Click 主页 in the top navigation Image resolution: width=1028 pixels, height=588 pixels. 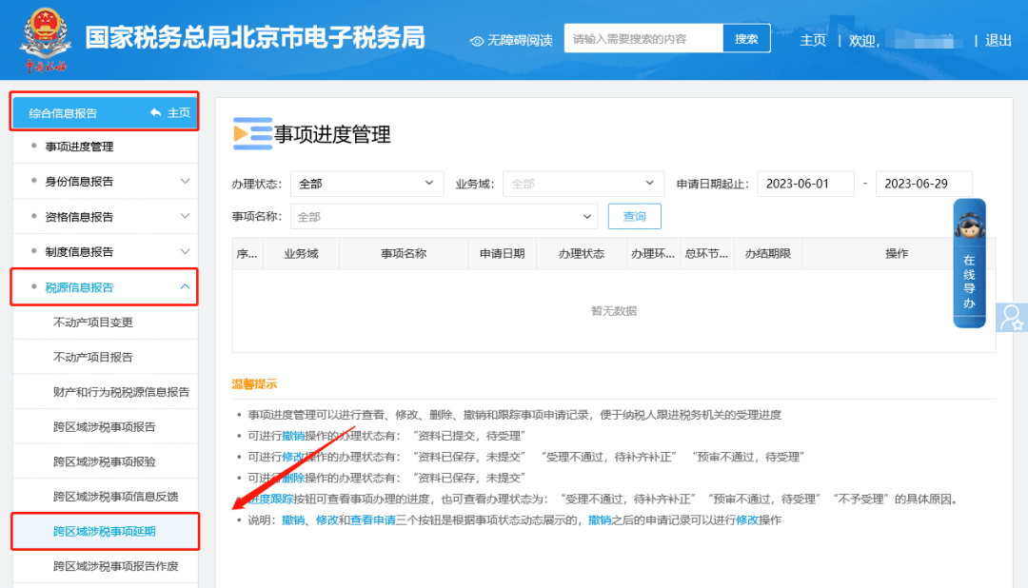coord(813,40)
